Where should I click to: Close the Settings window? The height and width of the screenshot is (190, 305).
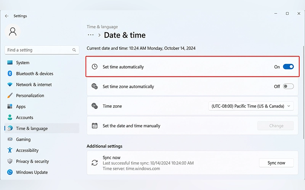(299, 14)
